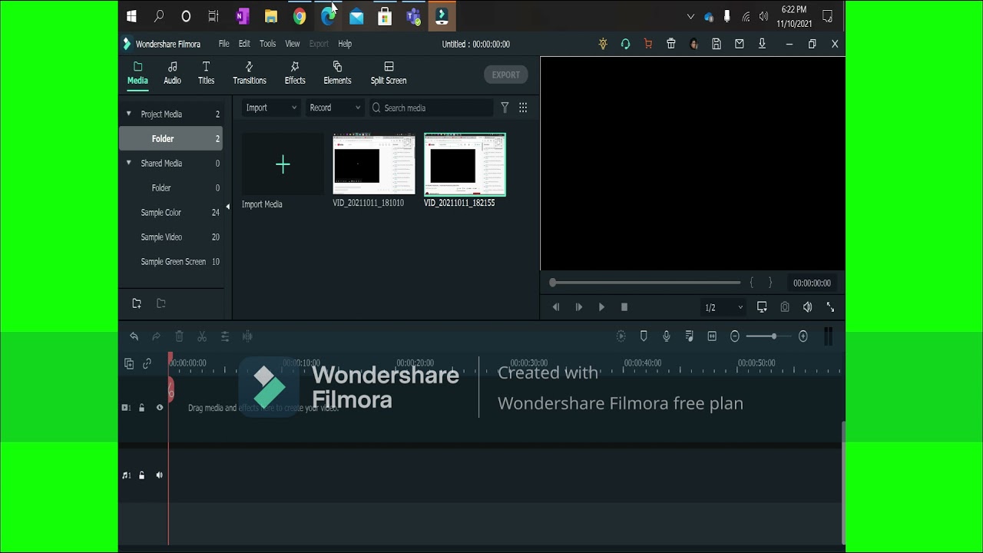This screenshot has width=983, height=553.
Task: Open preview quality 1/2 dropdown
Action: click(724, 307)
